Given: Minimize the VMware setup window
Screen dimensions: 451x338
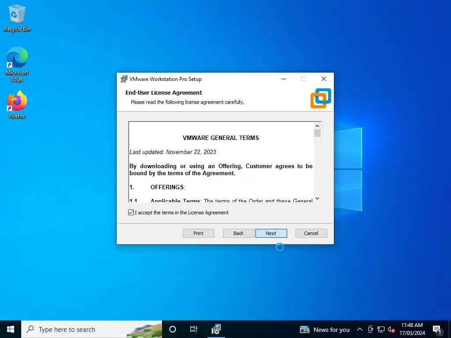Looking at the screenshot, I should [284, 79].
